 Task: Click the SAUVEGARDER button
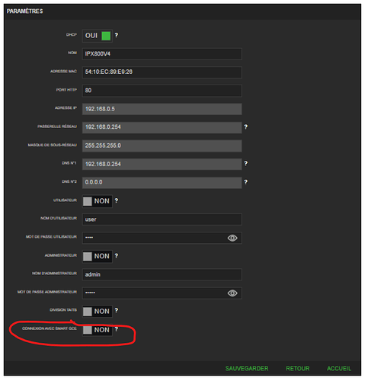point(247,369)
